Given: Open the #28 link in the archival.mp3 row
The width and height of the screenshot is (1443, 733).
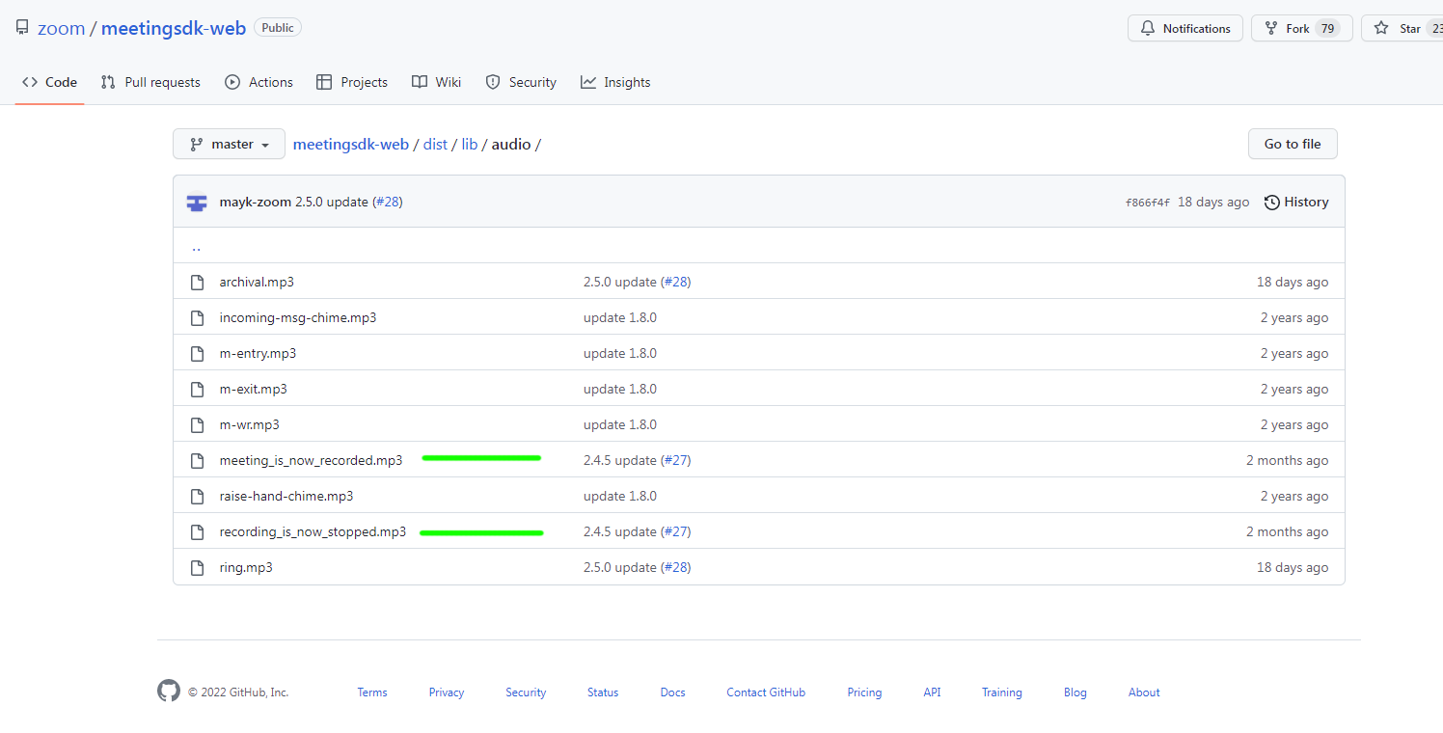Looking at the screenshot, I should click(x=675, y=283).
